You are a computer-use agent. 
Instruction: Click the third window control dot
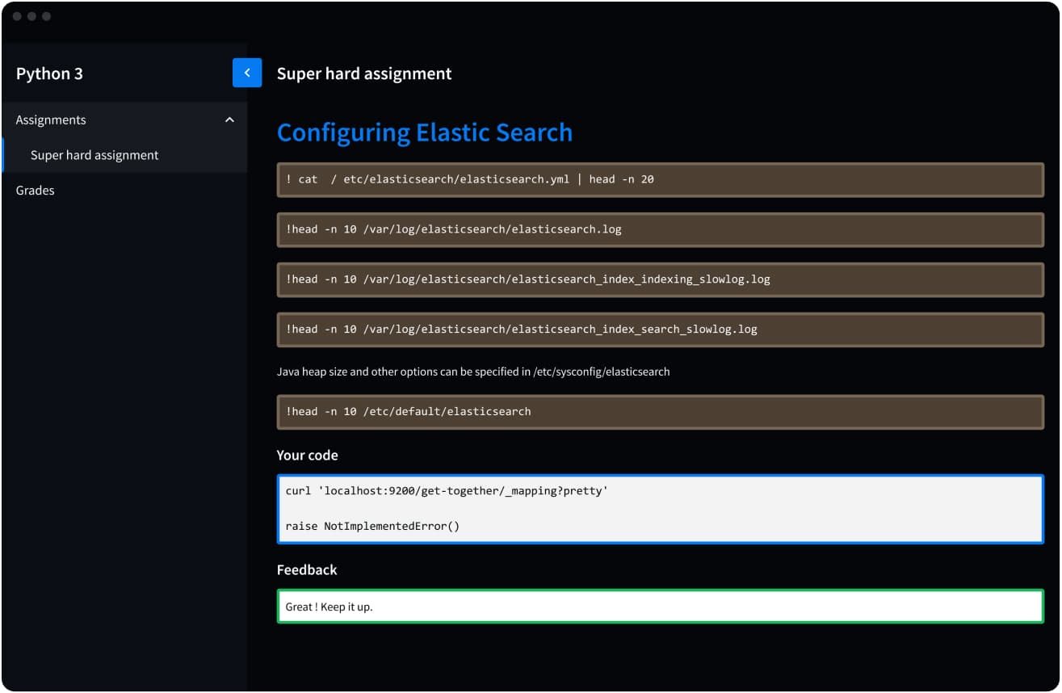(x=46, y=16)
